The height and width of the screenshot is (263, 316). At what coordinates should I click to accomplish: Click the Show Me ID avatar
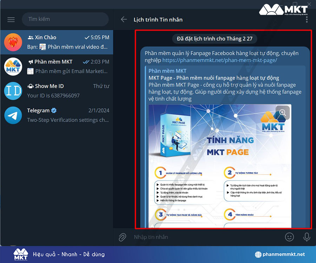[13, 91]
